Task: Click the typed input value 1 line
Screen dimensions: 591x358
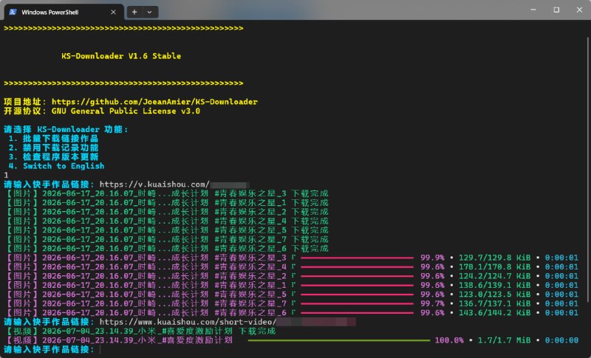Action: pyautogui.click(x=6, y=176)
